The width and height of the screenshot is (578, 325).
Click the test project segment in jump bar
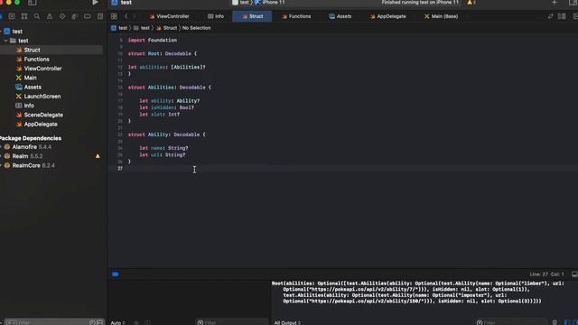(119, 28)
